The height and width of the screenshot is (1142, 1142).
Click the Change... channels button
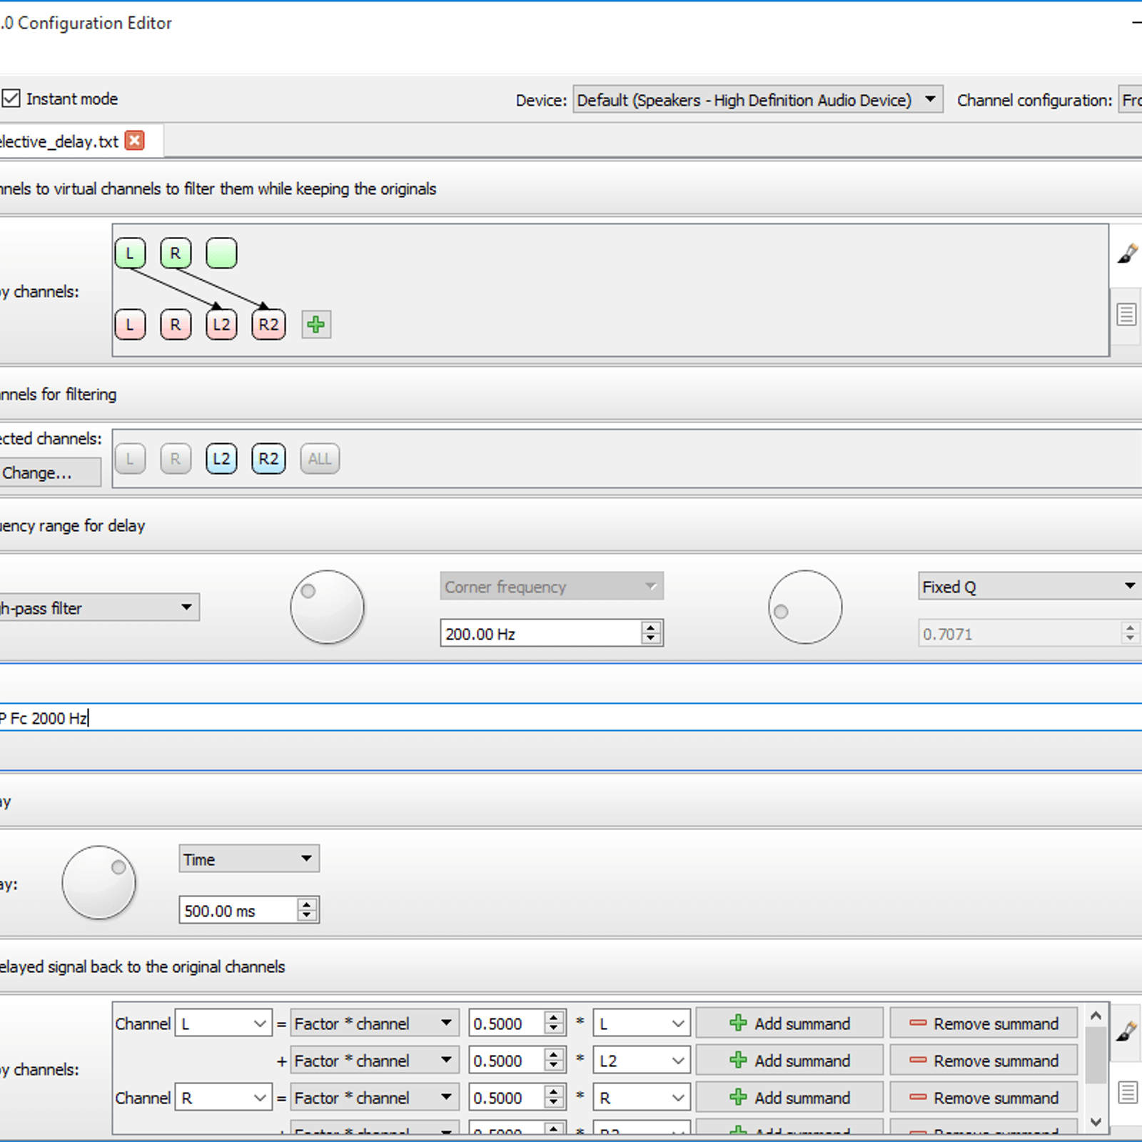tap(49, 473)
